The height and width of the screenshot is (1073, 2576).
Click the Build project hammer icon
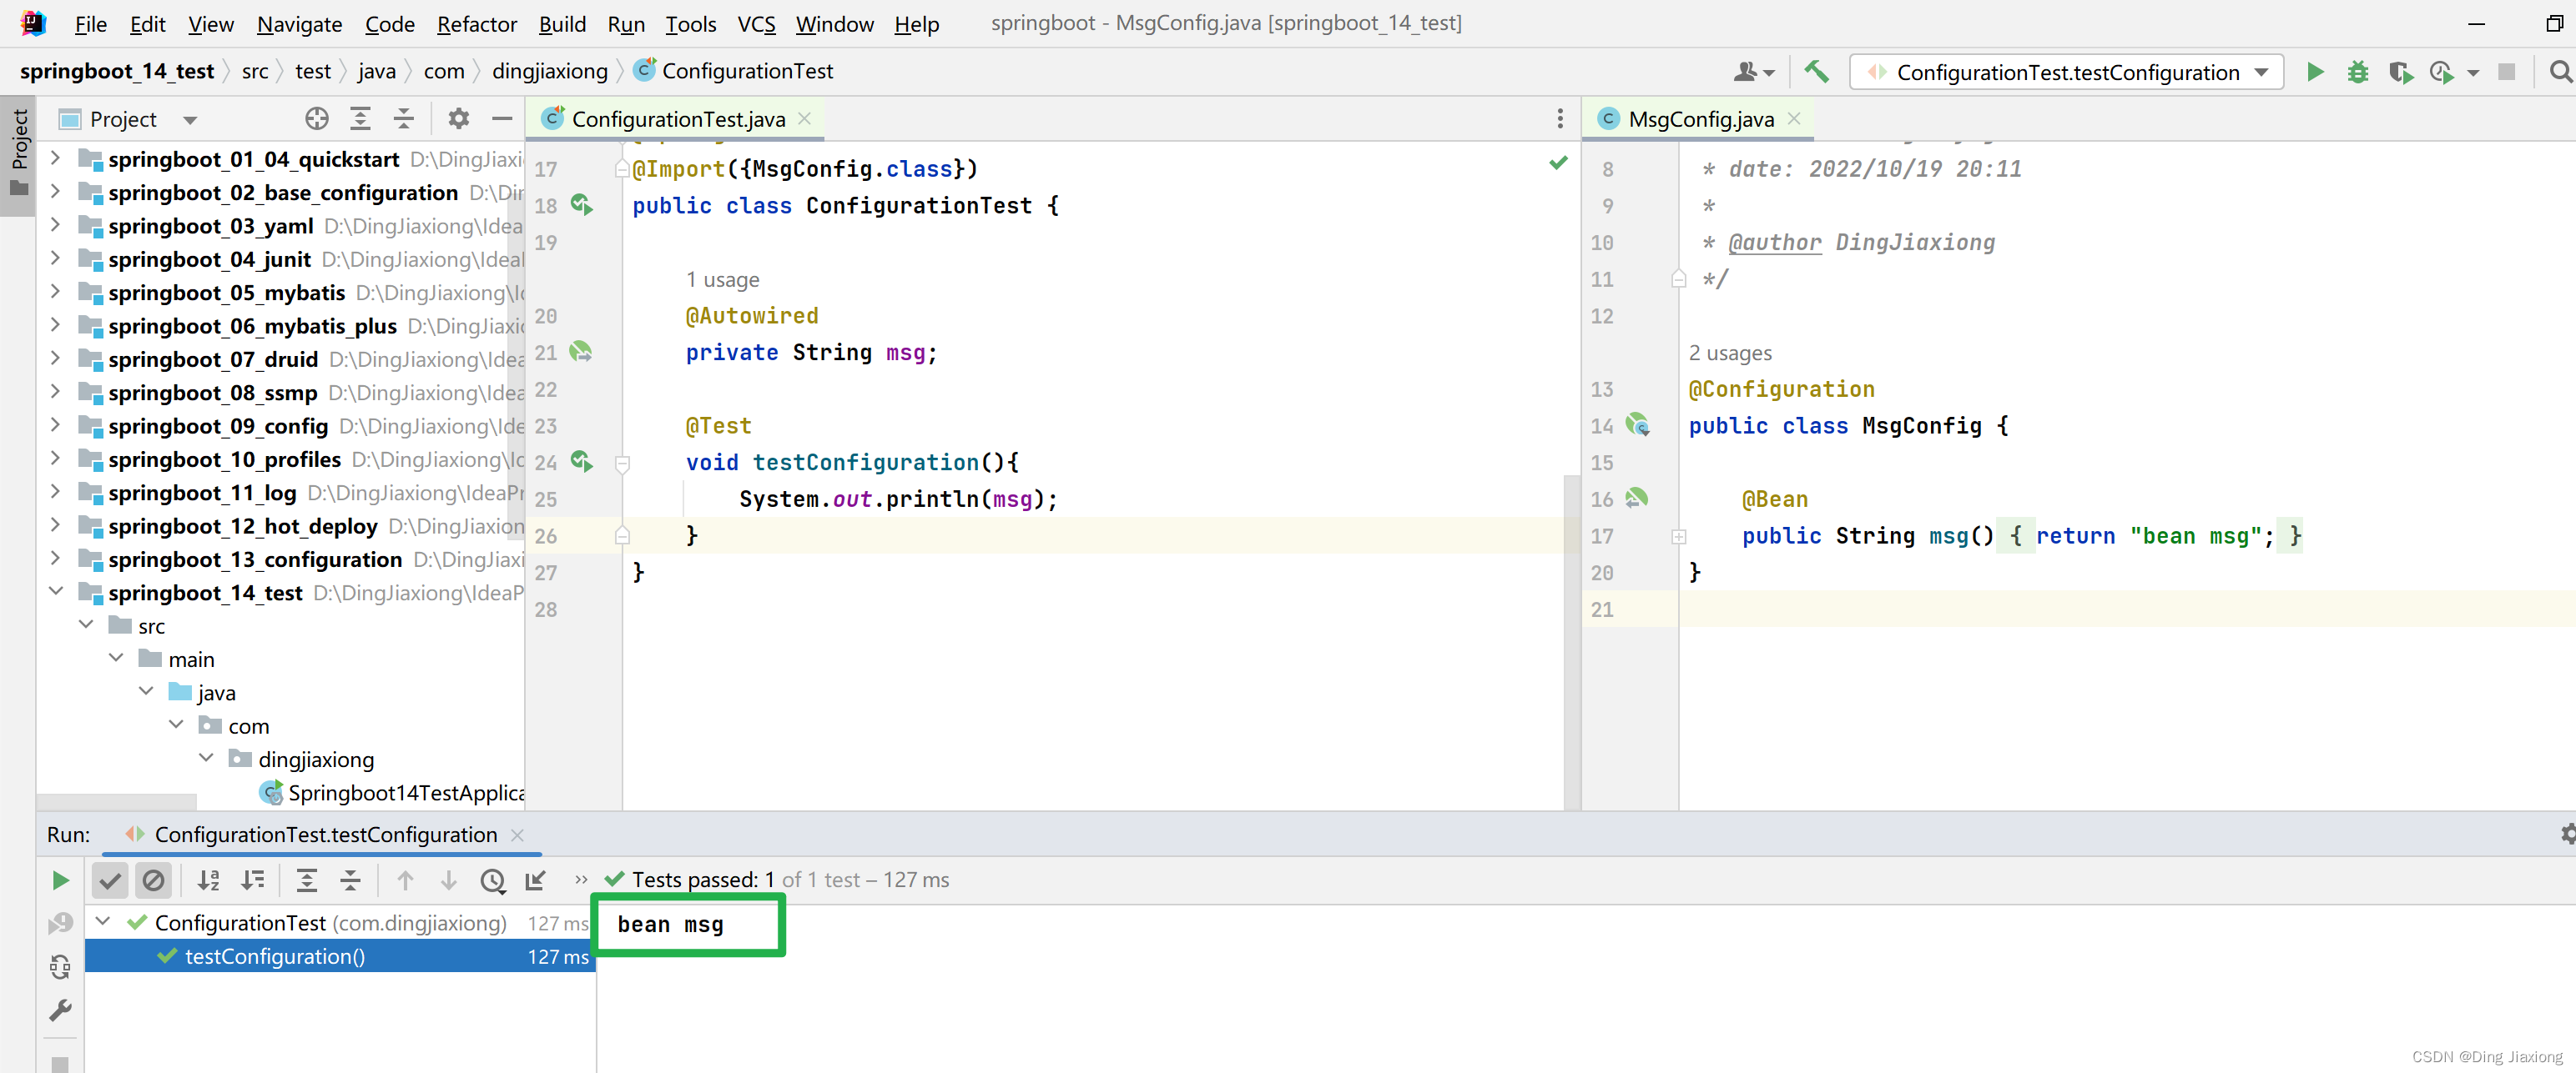click(x=1816, y=72)
